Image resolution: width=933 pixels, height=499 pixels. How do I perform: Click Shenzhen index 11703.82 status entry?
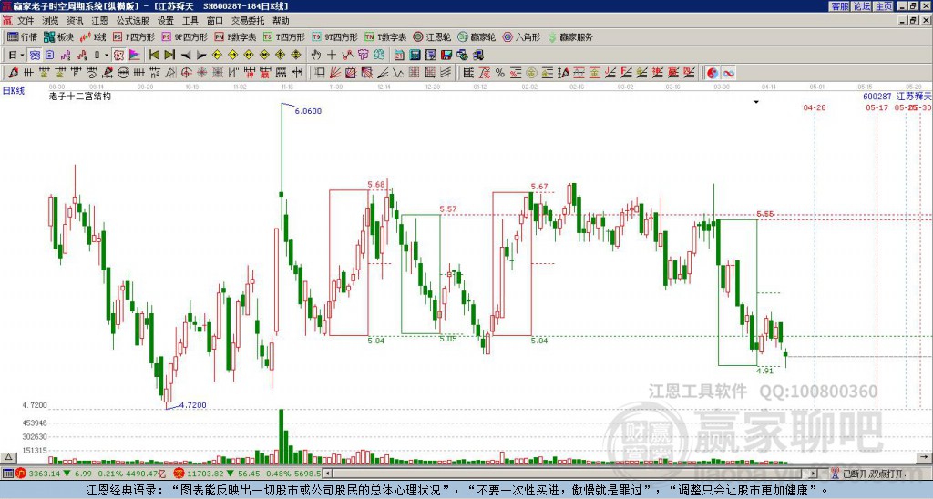pyautogui.click(x=248, y=474)
